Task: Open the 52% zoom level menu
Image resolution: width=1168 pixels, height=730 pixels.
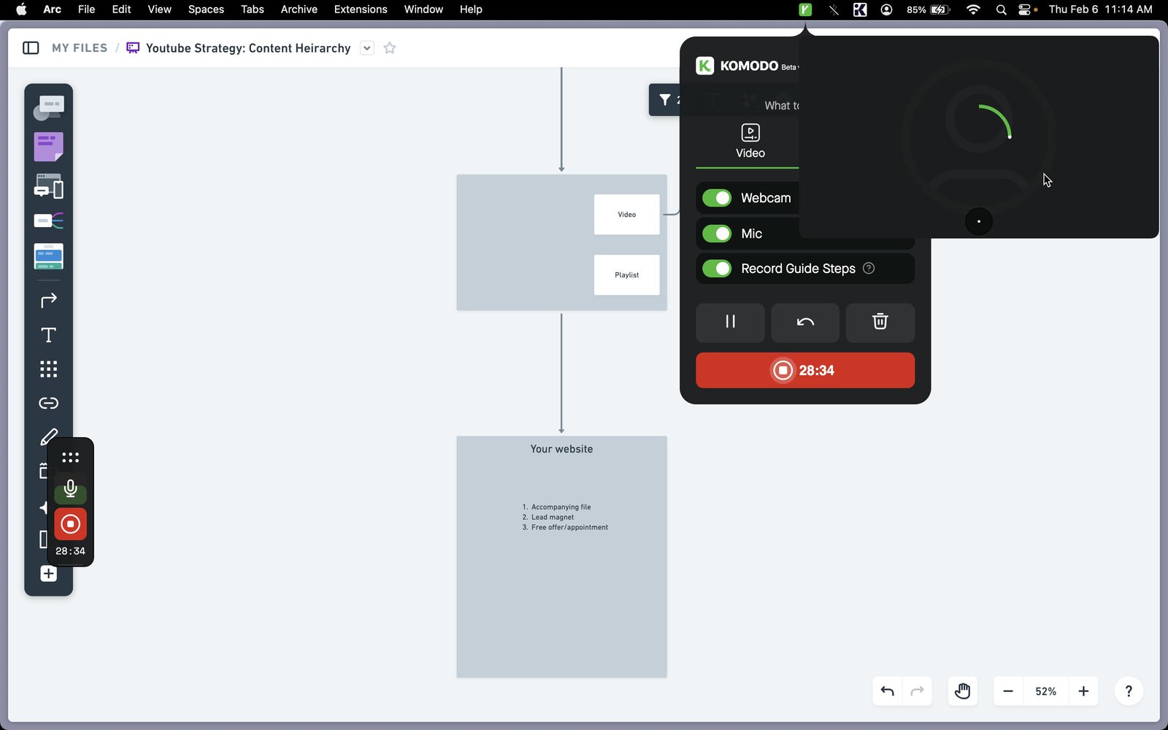Action: click(x=1045, y=691)
